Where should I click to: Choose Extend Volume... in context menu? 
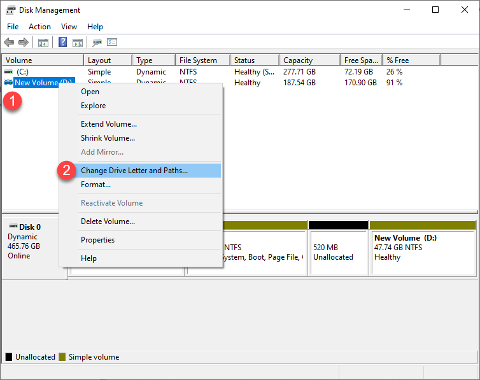tap(109, 124)
